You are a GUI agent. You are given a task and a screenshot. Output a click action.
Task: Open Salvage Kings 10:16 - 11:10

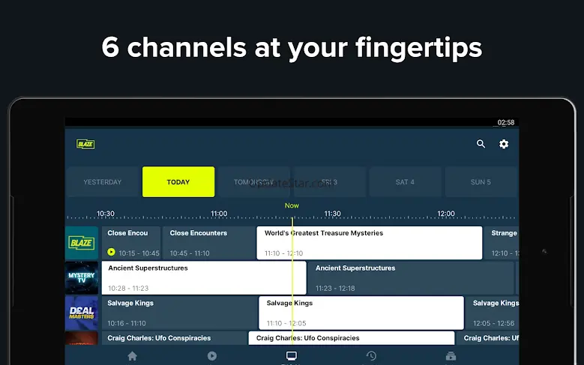[x=179, y=313]
